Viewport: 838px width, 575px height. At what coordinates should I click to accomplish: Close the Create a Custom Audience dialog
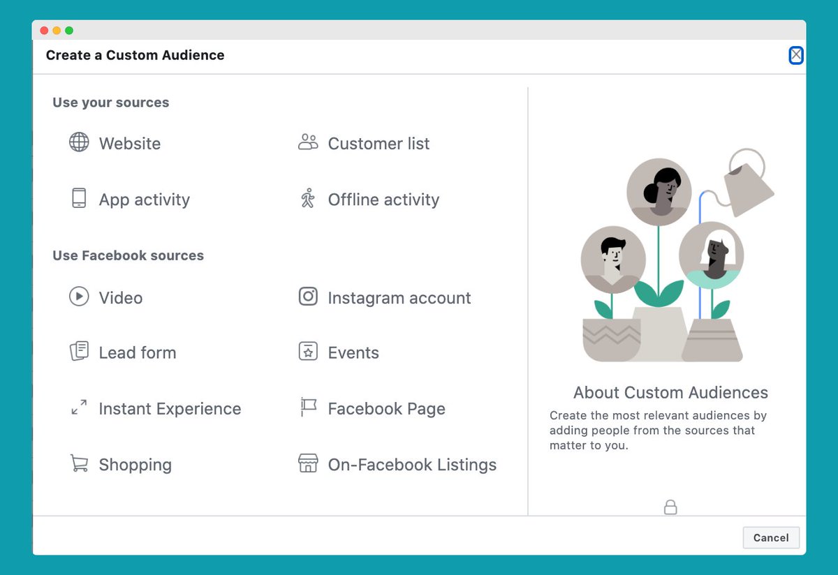pos(796,55)
